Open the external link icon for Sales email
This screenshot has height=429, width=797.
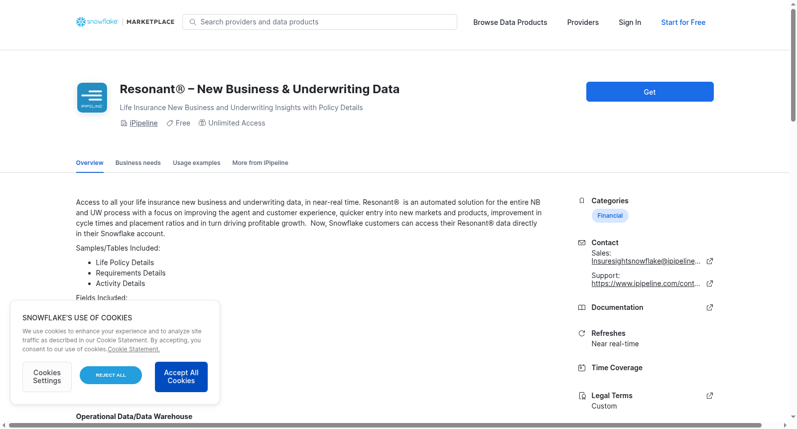click(x=710, y=261)
